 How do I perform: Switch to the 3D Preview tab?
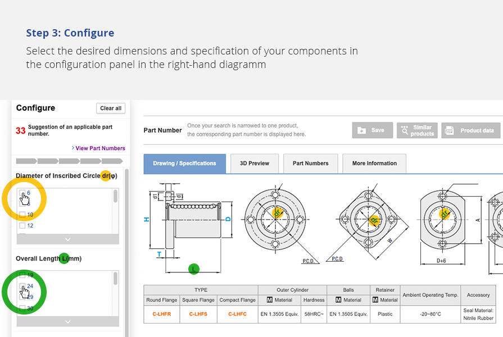point(255,163)
